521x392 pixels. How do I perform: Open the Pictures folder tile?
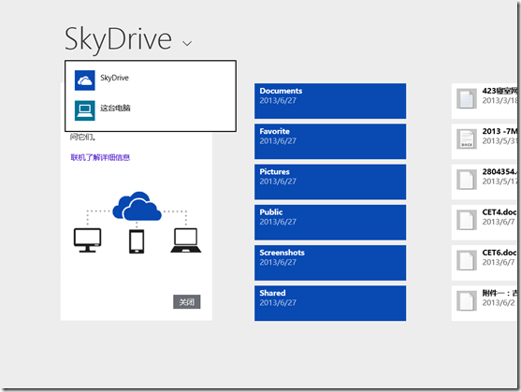point(330,182)
